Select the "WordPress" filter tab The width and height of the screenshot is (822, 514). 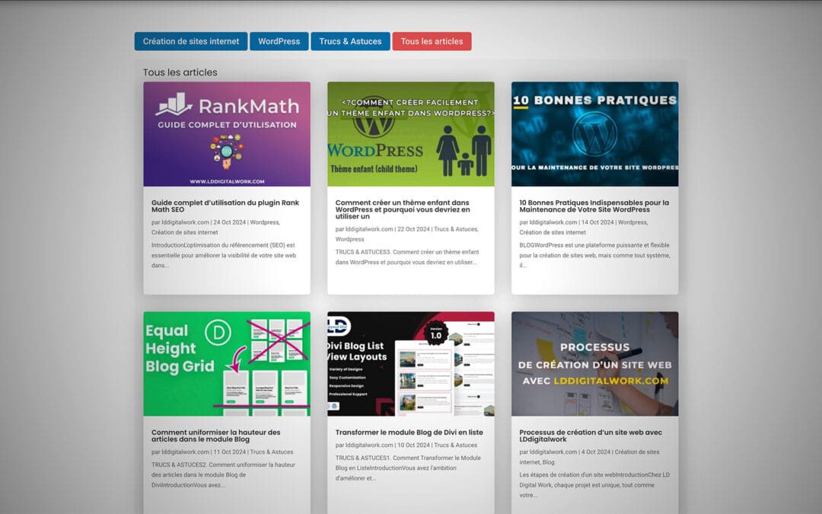(x=279, y=41)
